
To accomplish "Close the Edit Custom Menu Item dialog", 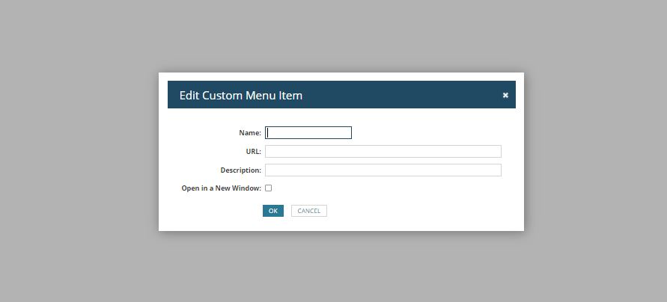I will pos(505,95).
